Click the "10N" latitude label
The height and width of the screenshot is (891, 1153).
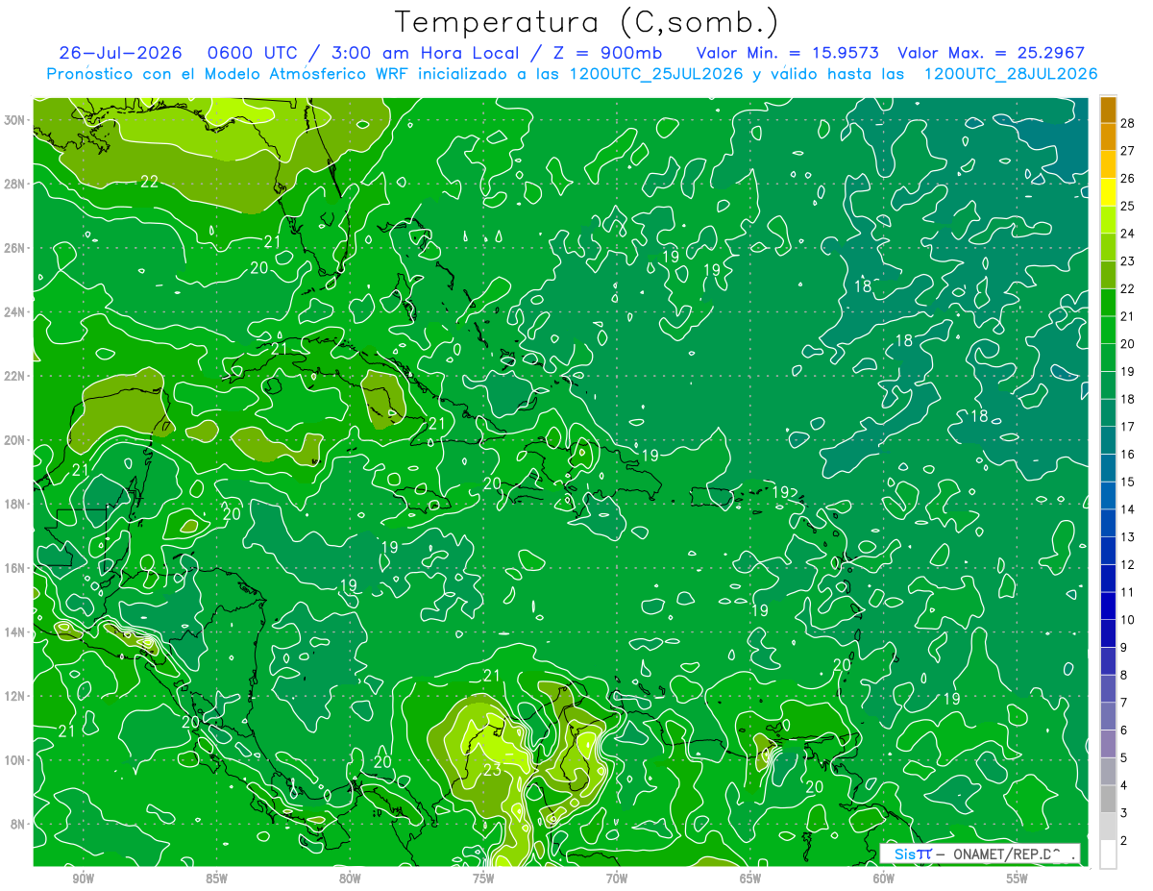pyautogui.click(x=15, y=759)
